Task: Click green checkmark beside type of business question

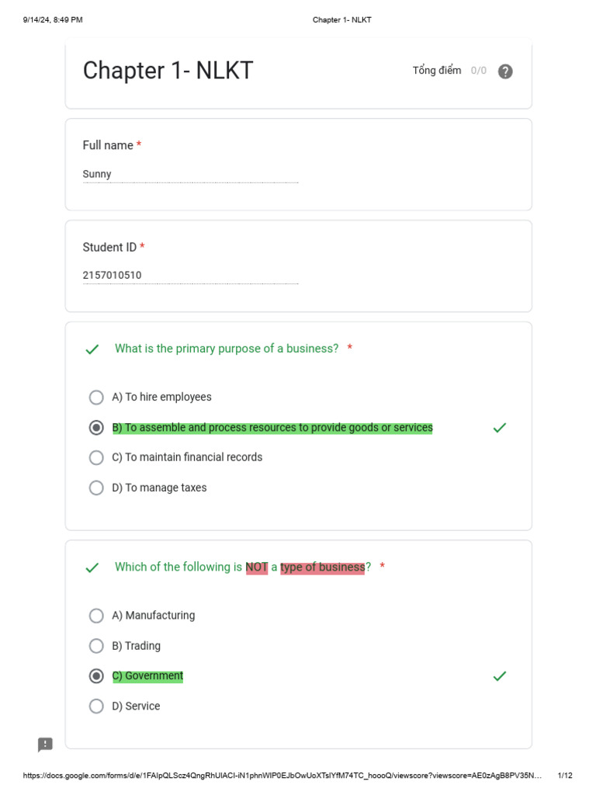Action: point(92,568)
